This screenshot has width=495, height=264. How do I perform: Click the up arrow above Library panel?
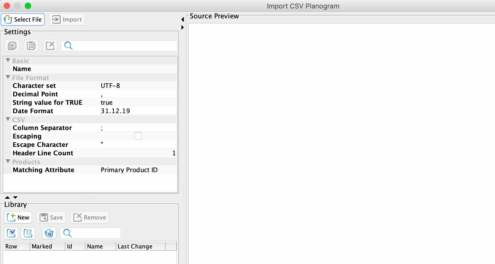[x=7, y=197]
